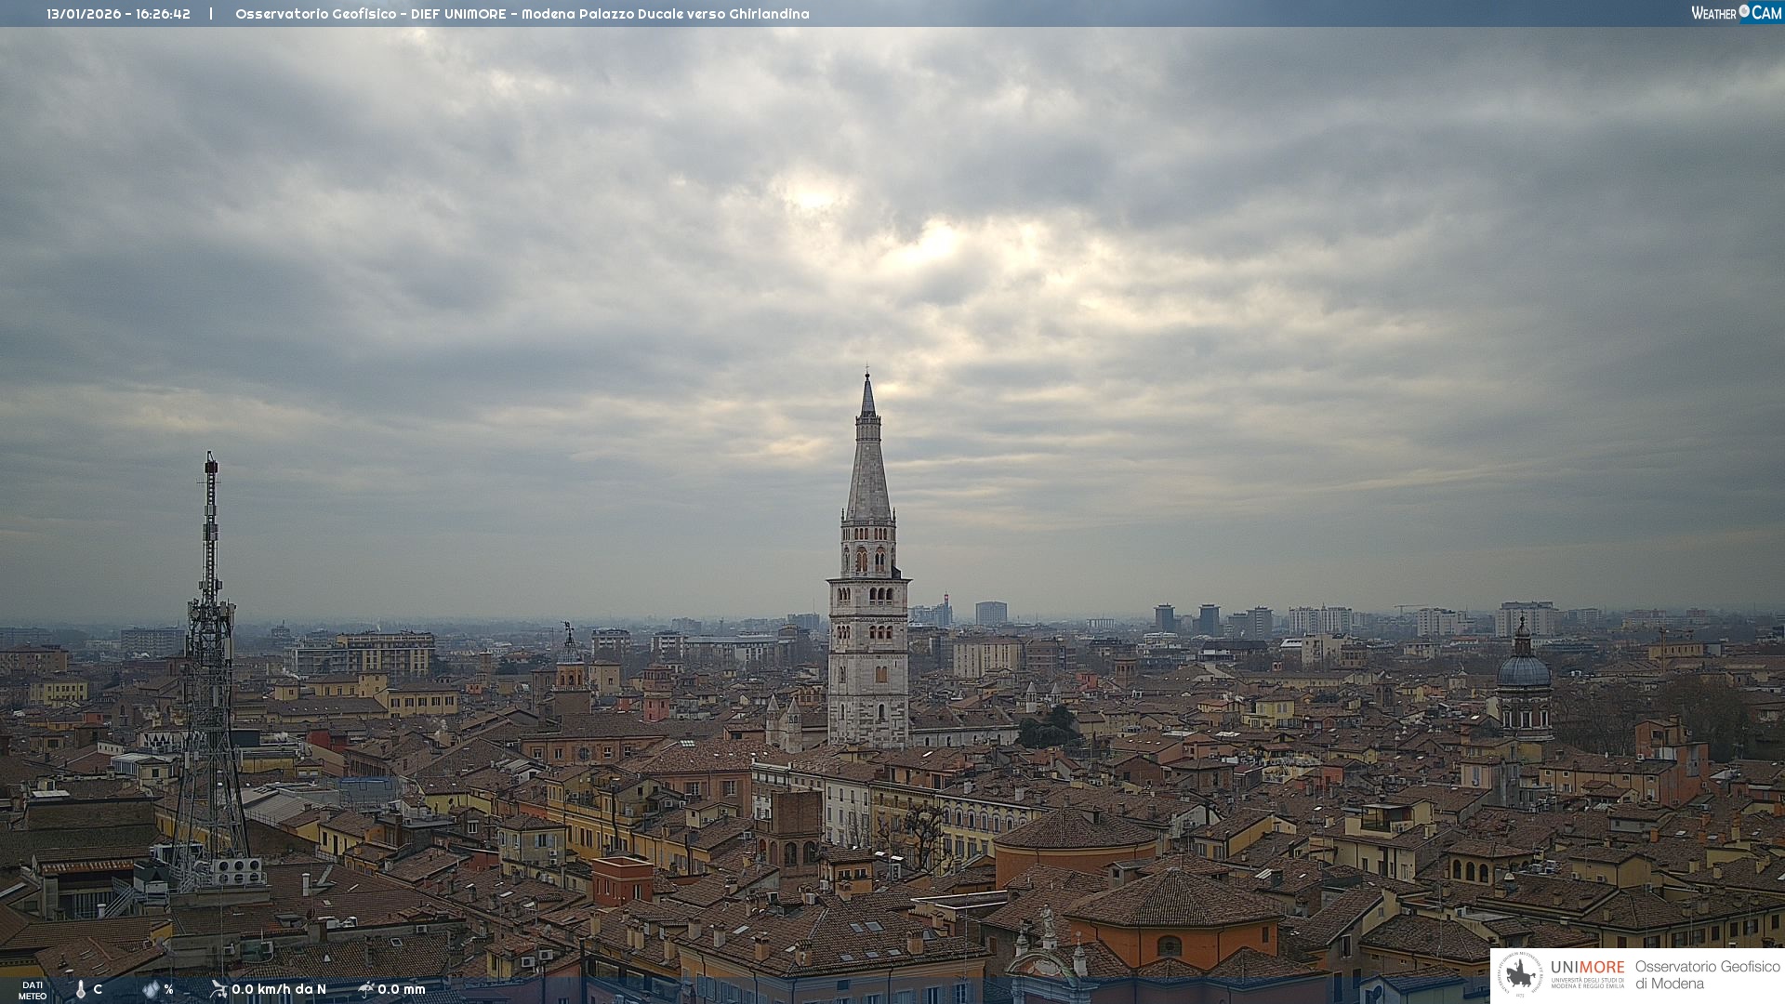Click the Osservatorio Geofisico di Modena text
Viewport: 1785px width, 1004px height.
pyautogui.click(x=1707, y=975)
